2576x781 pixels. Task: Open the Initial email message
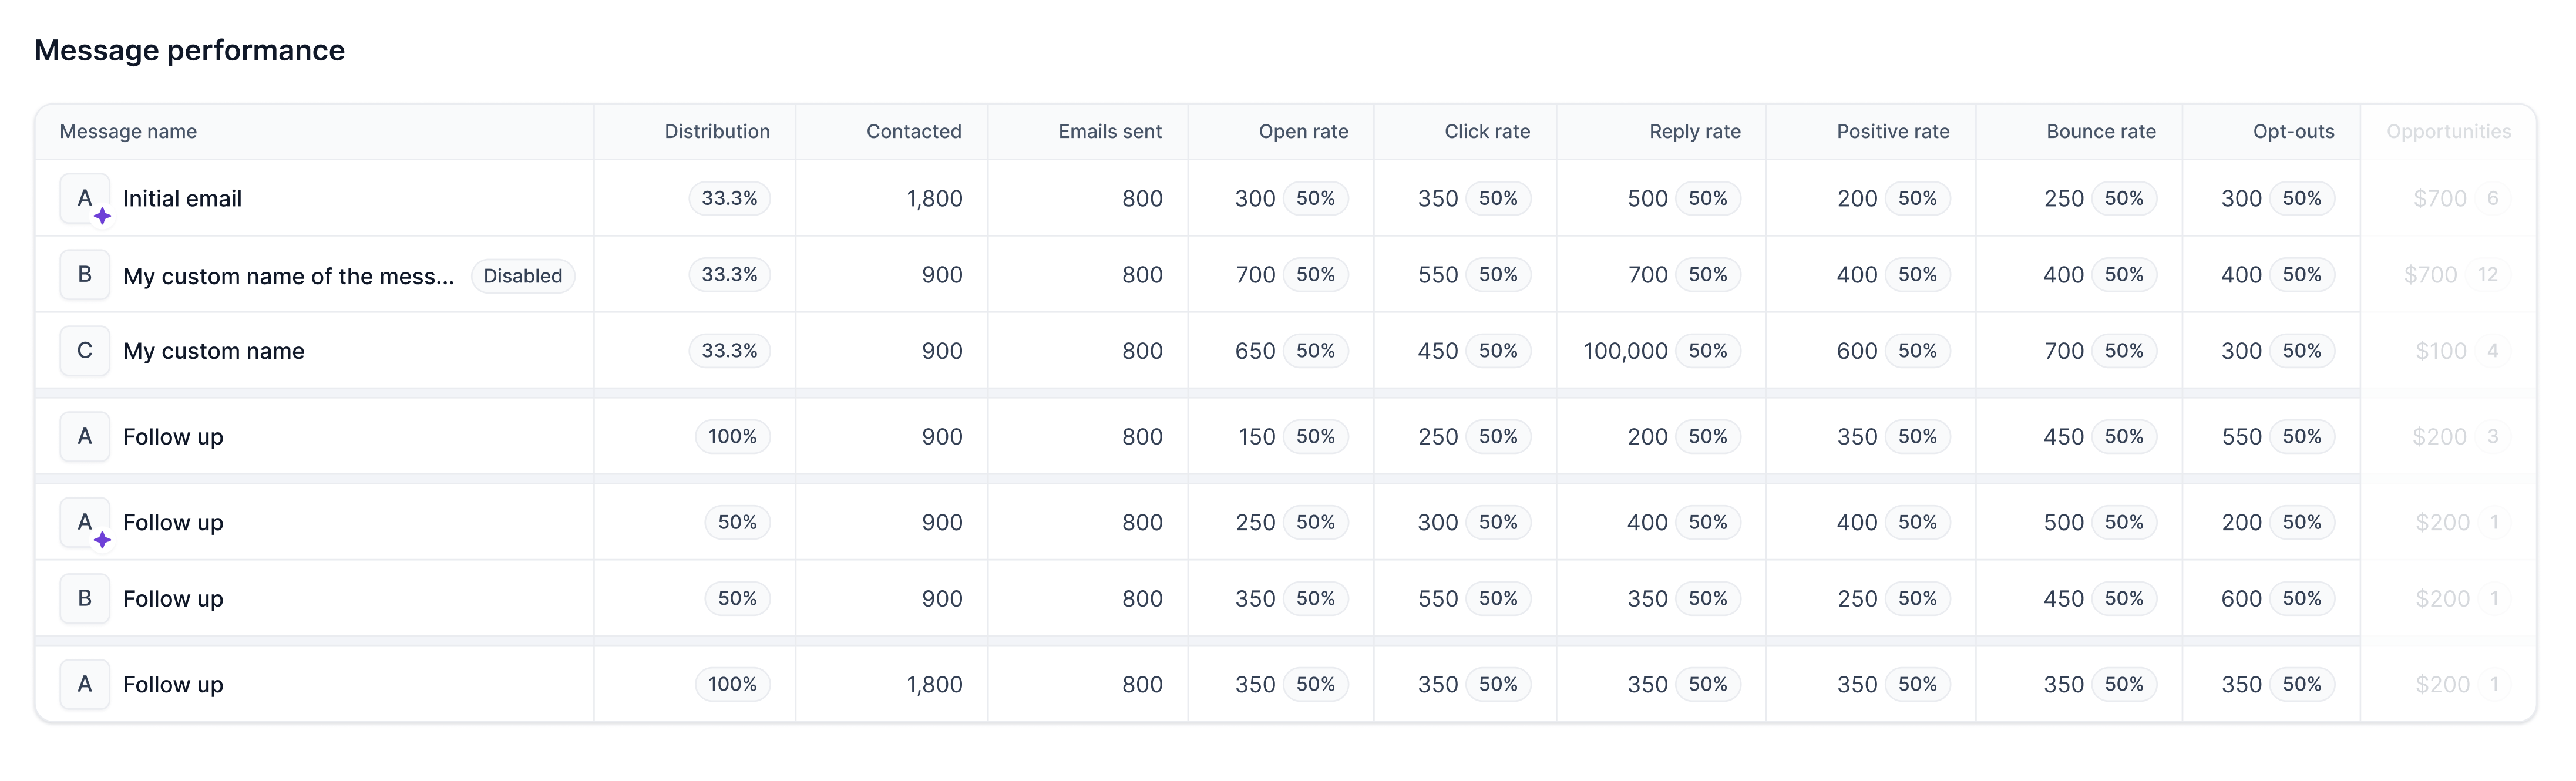182,198
